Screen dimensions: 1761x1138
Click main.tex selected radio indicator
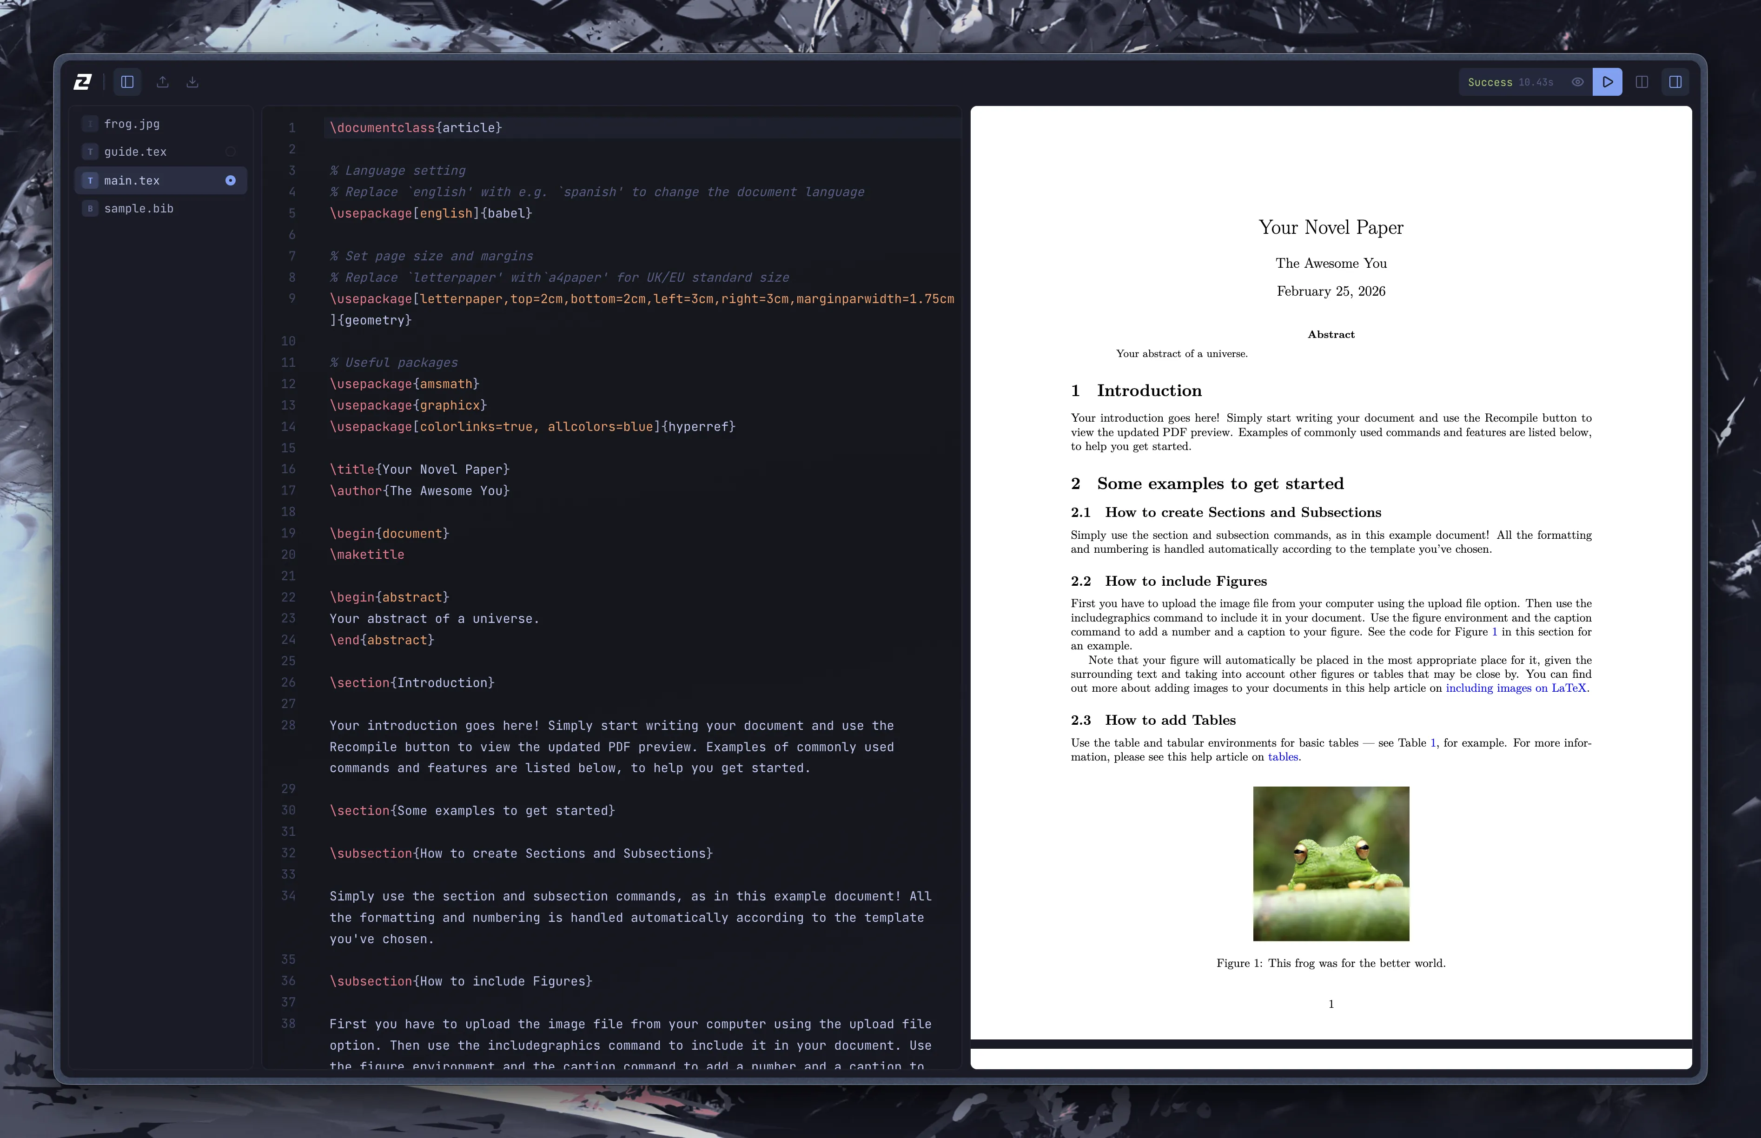231,180
